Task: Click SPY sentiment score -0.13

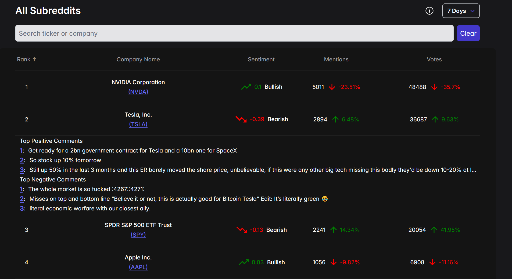Action: click(x=256, y=230)
